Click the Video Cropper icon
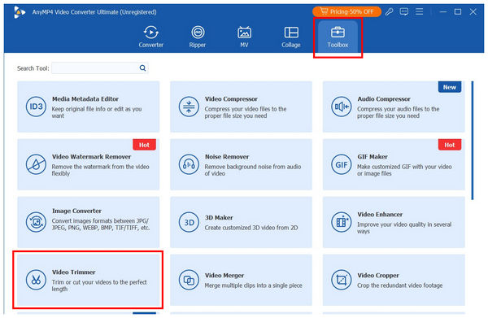The height and width of the screenshot is (318, 488). coord(342,280)
